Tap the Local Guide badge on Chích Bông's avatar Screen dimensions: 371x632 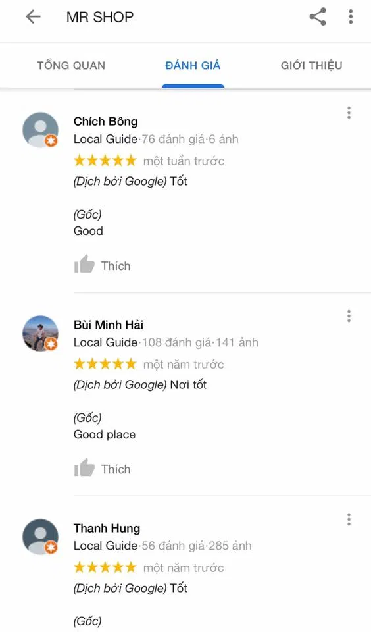coord(51,141)
